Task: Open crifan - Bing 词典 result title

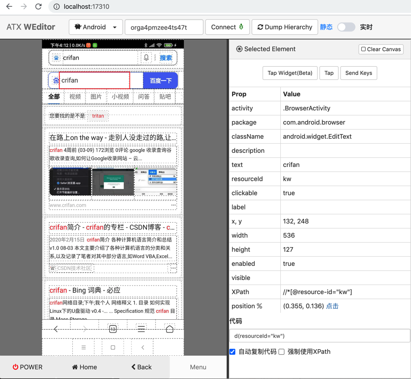Action: click(x=85, y=290)
